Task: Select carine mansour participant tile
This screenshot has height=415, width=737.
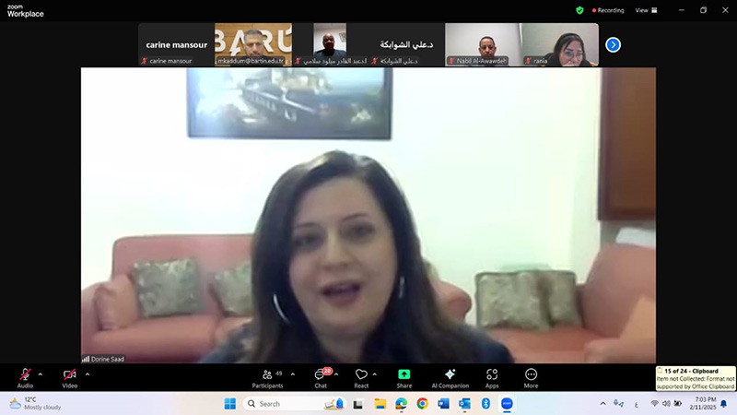Action: [x=176, y=44]
